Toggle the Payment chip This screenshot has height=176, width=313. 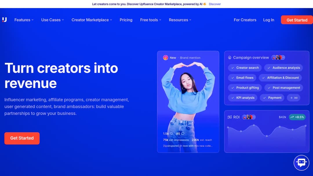[272, 98]
